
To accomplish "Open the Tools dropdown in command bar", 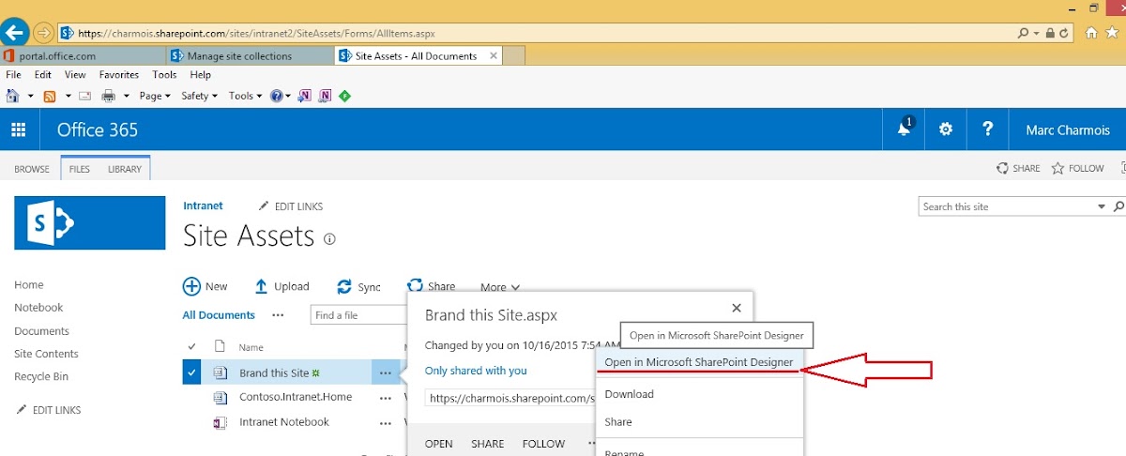I will 245,96.
